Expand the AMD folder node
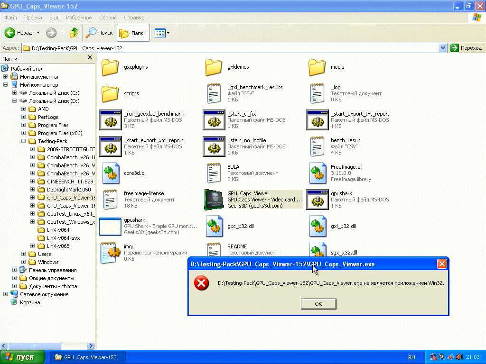486x364 pixels. pyautogui.click(x=23, y=109)
